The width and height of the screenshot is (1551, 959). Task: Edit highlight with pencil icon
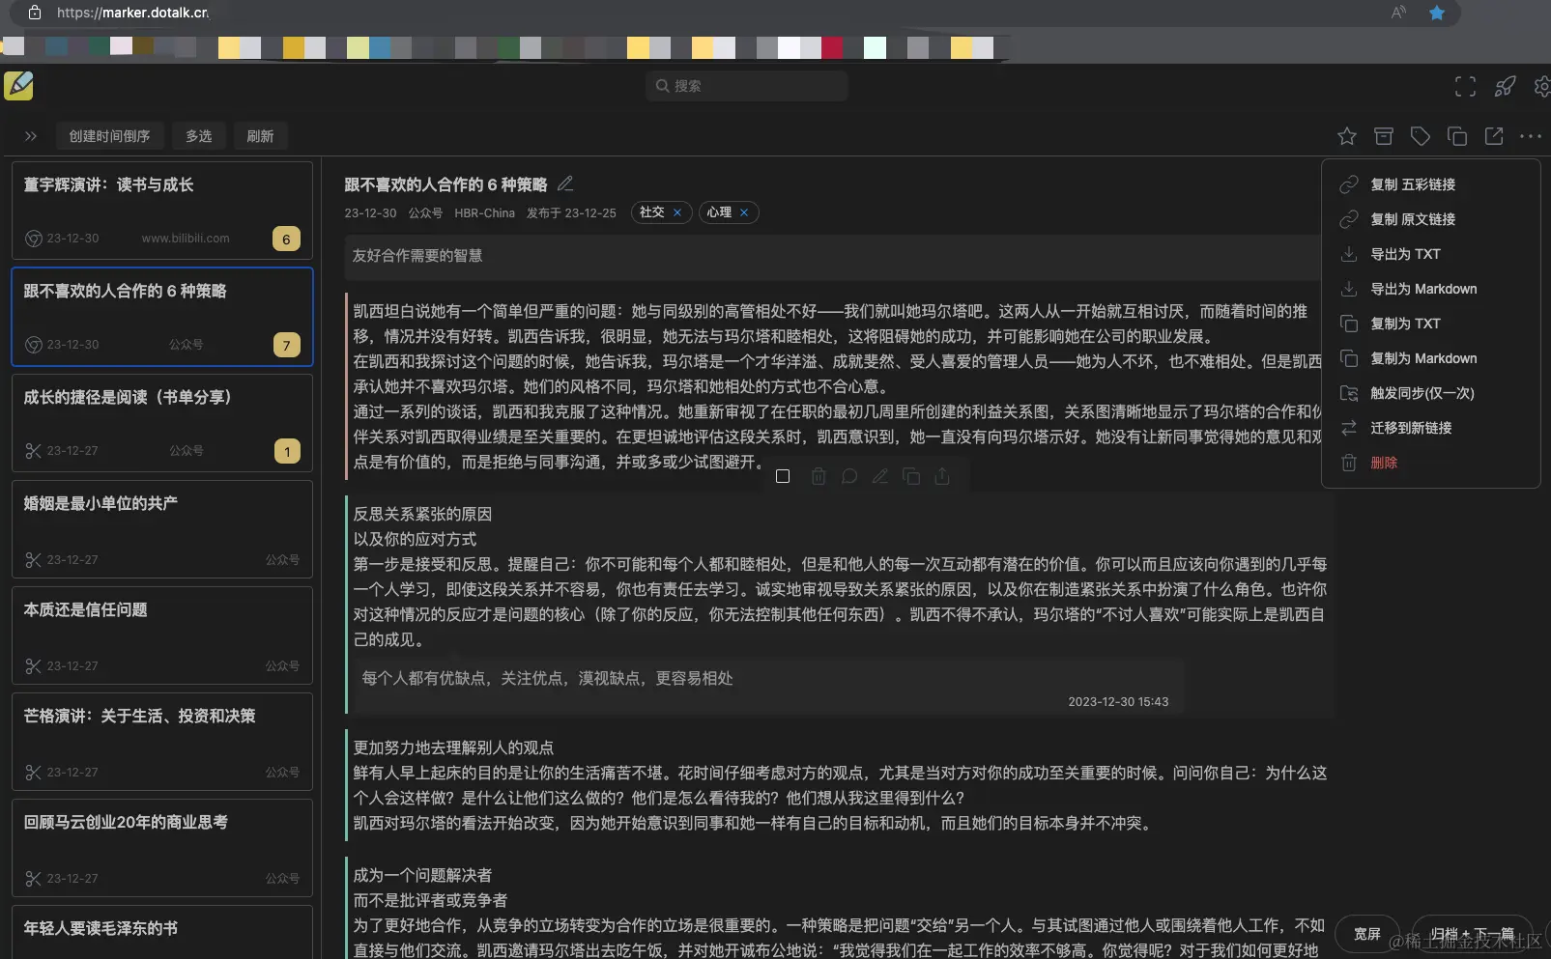[x=880, y=476]
